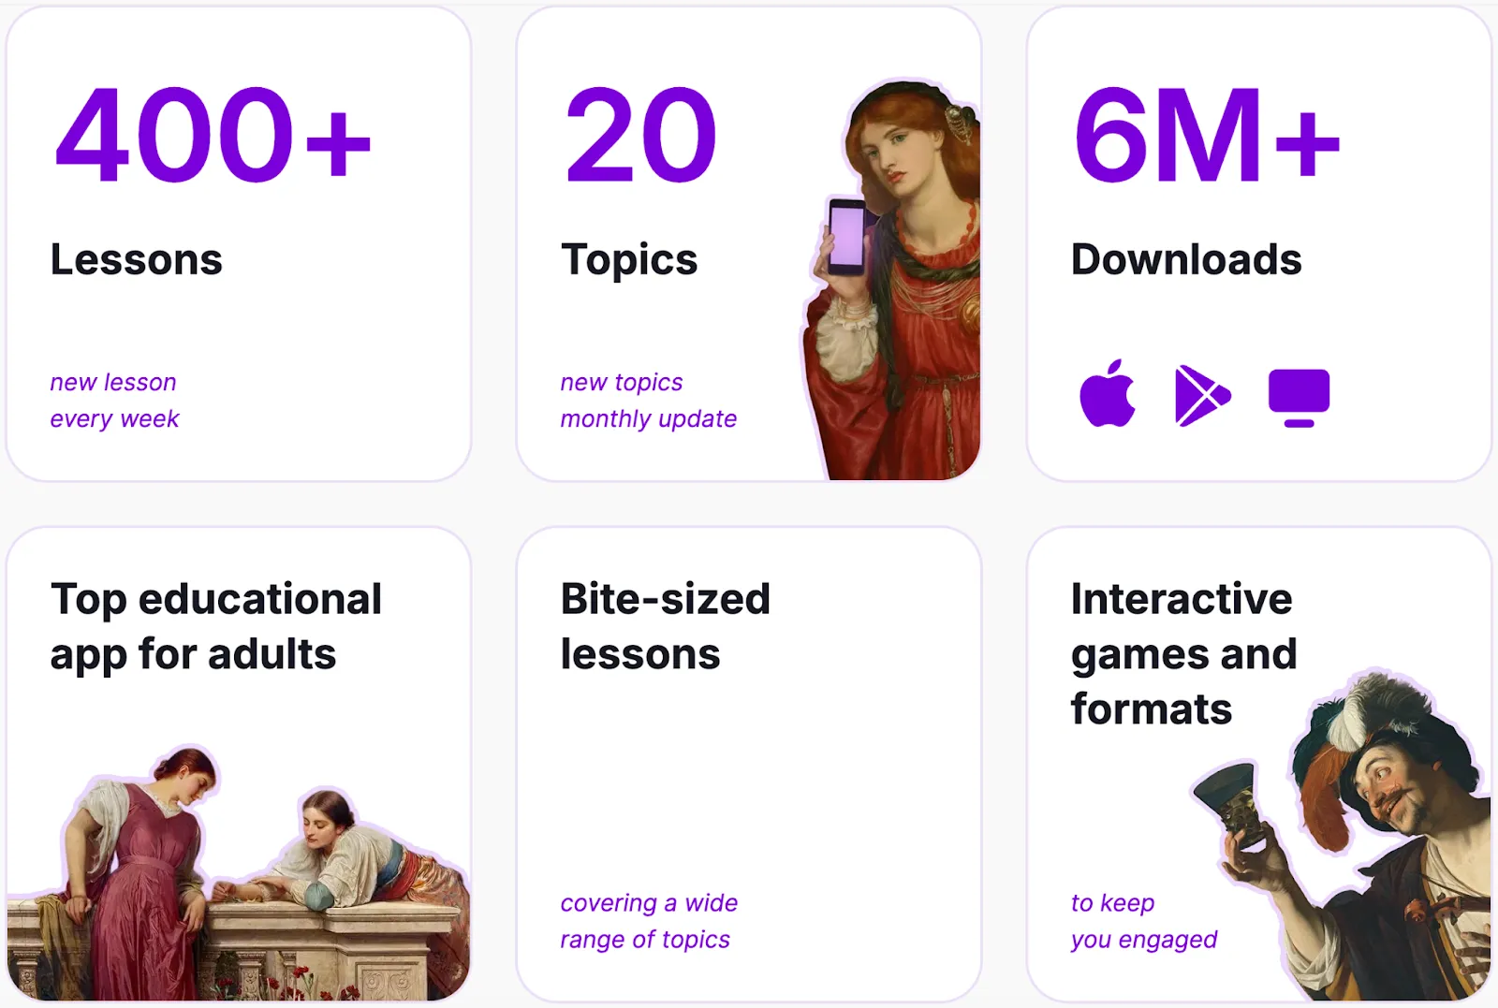
Task: Click the 'new lesson every week' text
Action: point(114,400)
